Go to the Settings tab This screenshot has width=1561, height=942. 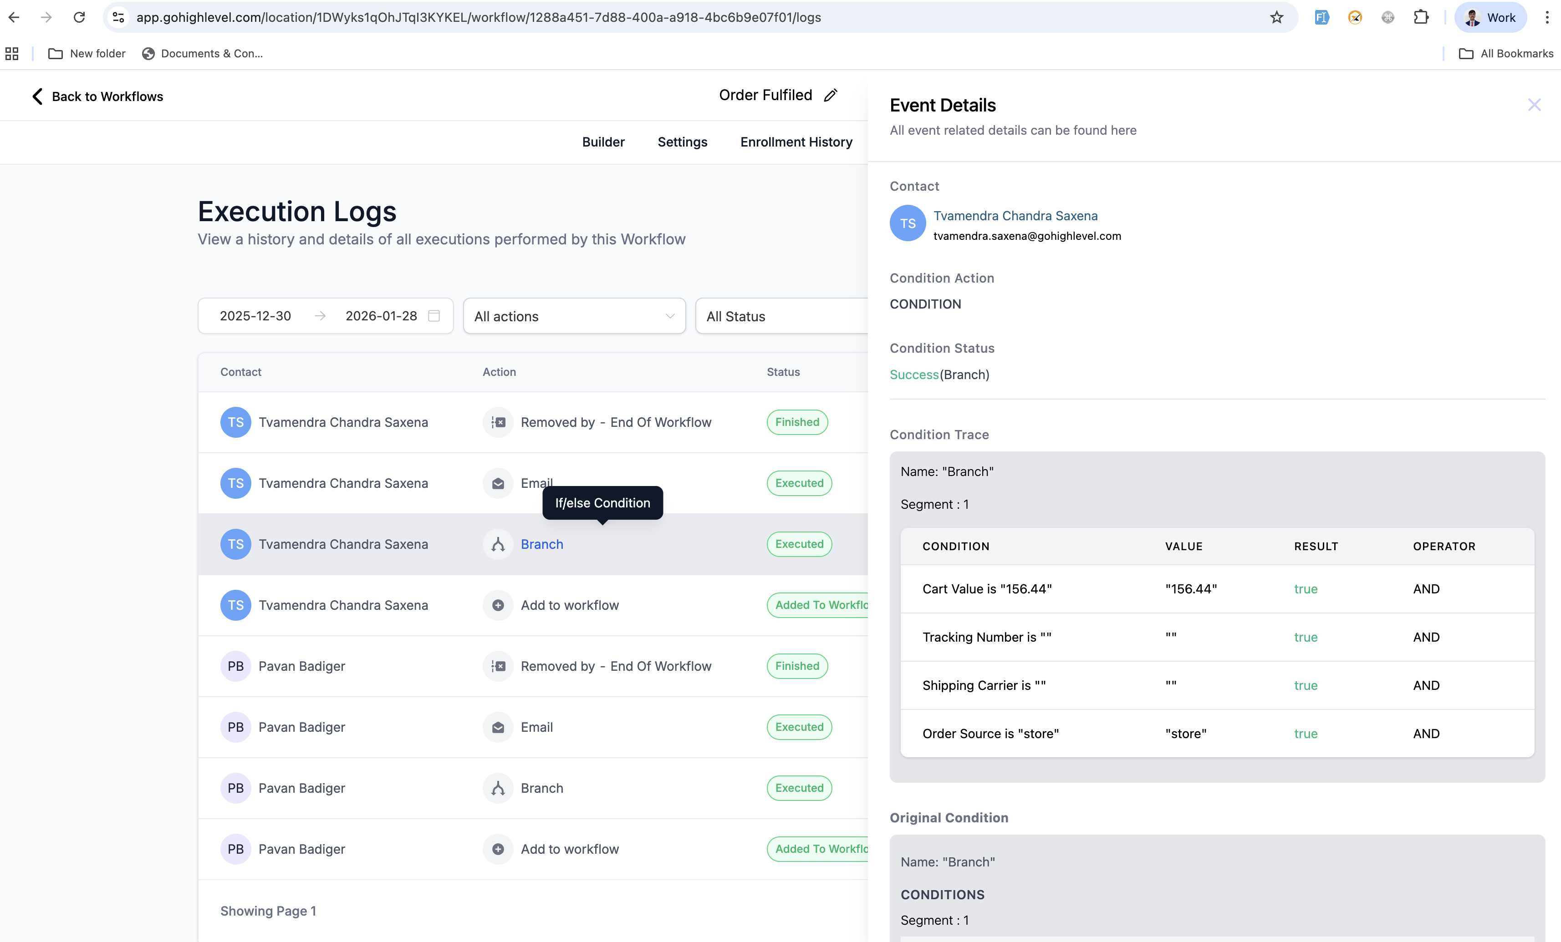coord(682,142)
